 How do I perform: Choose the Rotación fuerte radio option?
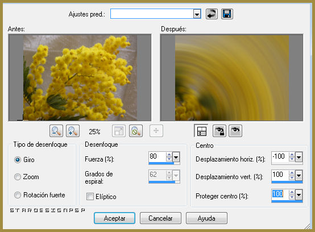pos(18,195)
